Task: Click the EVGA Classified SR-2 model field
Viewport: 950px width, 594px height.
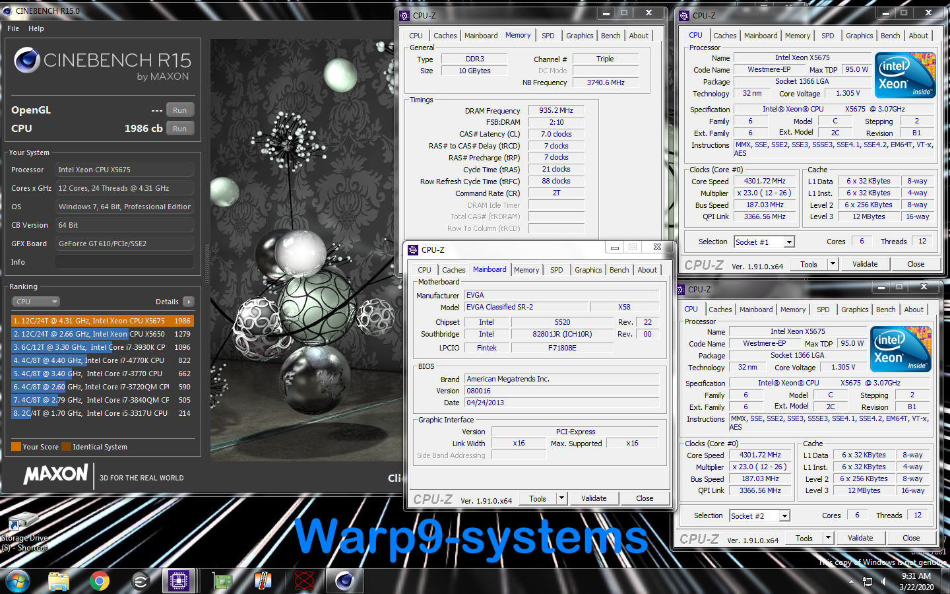Action: pos(526,307)
